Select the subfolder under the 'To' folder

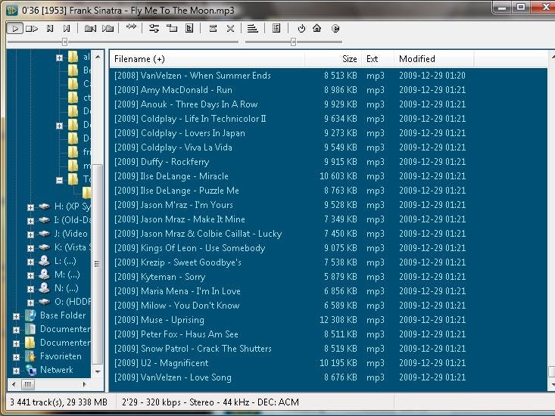coord(86,193)
